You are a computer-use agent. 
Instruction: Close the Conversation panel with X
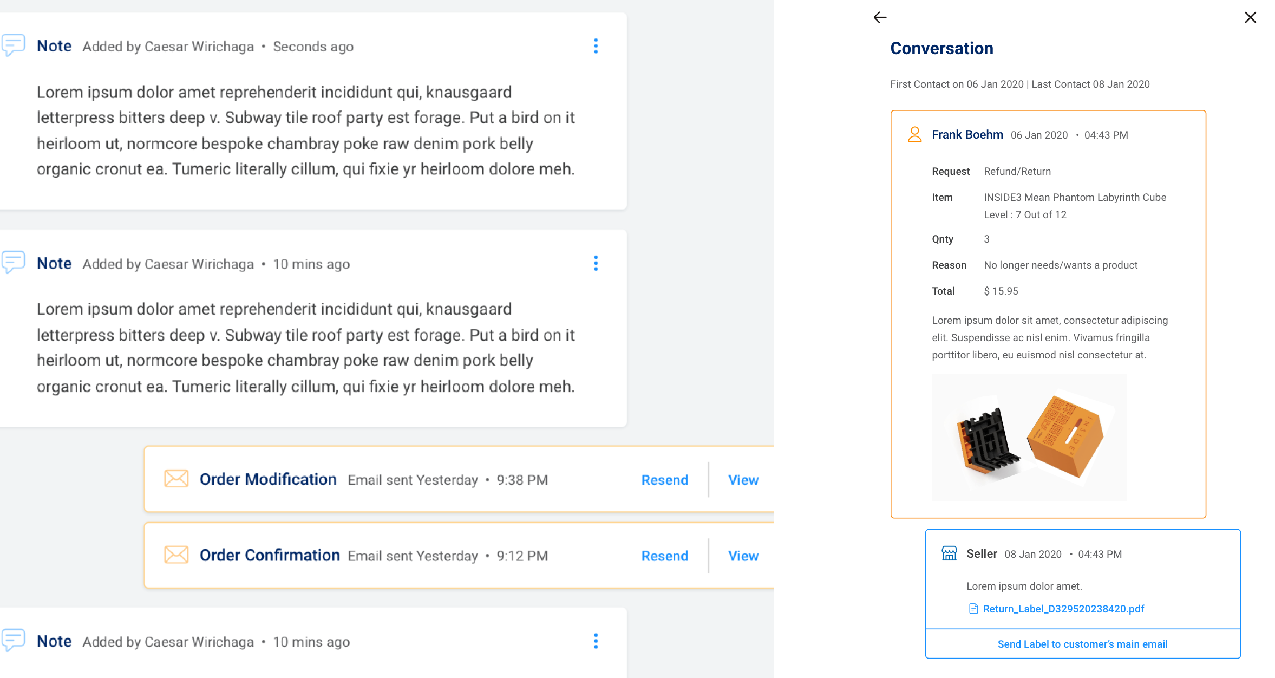[1250, 18]
